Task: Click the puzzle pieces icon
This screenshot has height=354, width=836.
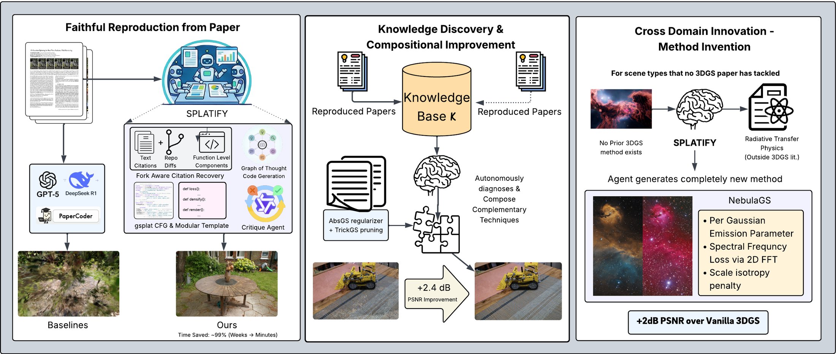Action: (437, 230)
